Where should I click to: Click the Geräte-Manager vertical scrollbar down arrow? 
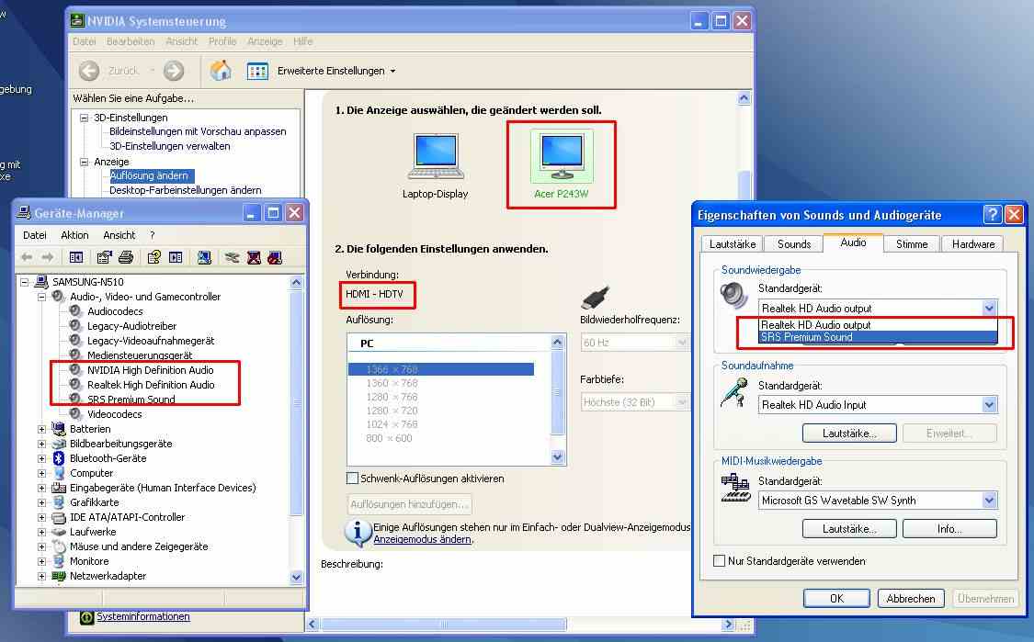[x=296, y=577]
